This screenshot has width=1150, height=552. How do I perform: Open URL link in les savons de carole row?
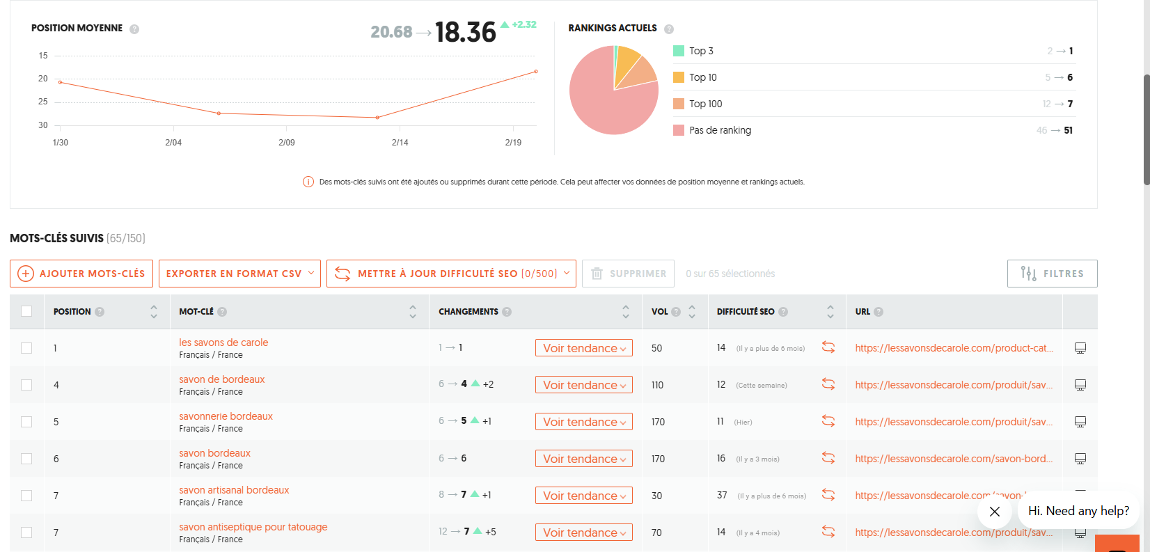(954, 348)
